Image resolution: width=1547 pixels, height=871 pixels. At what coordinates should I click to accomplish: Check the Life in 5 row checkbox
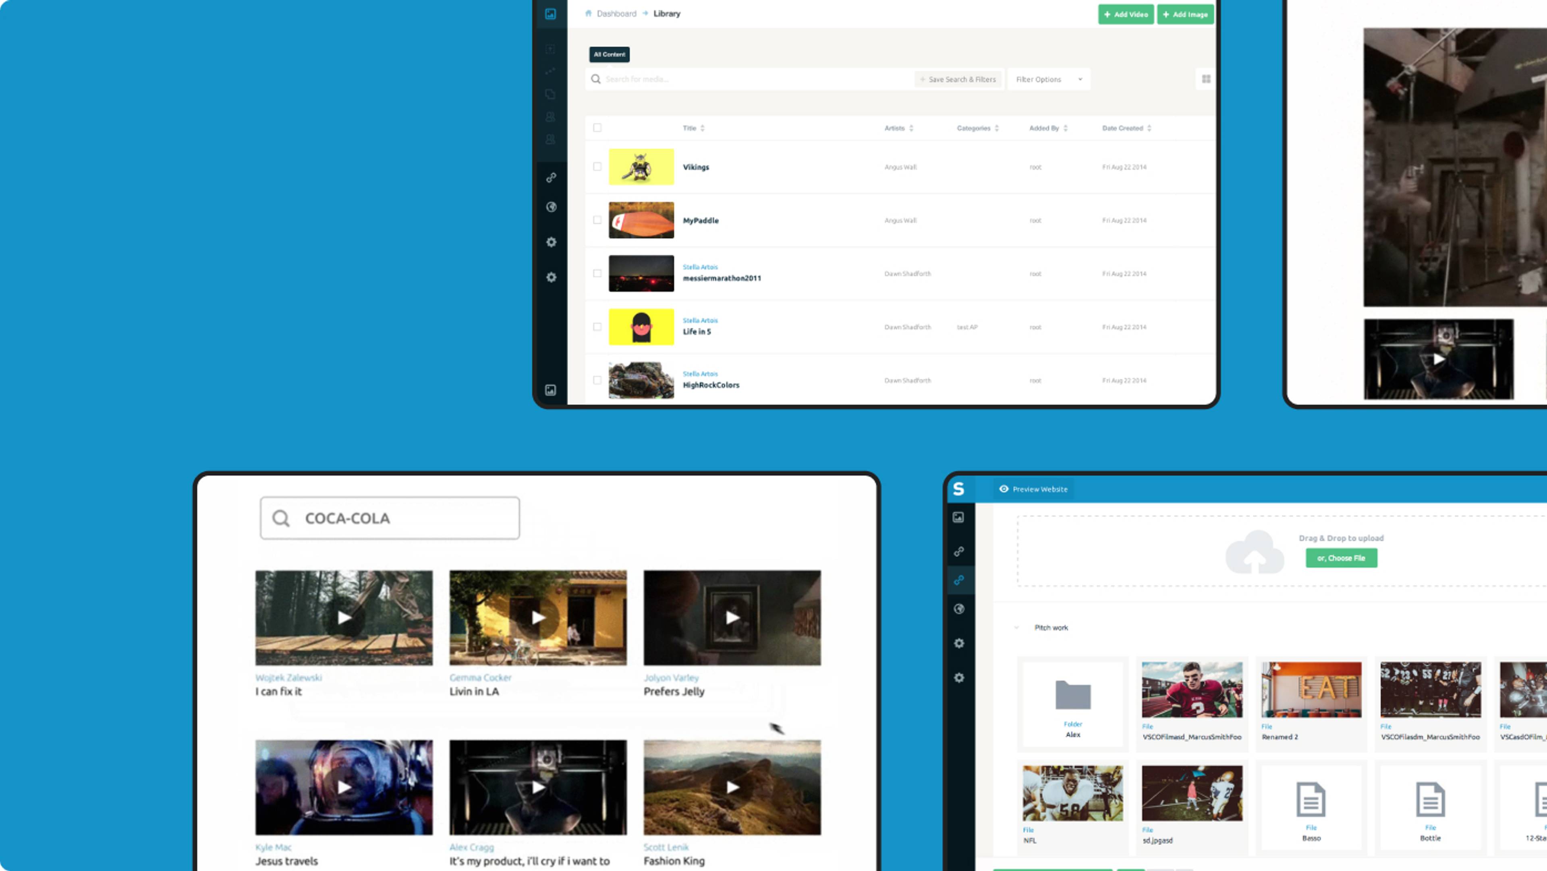[597, 327]
